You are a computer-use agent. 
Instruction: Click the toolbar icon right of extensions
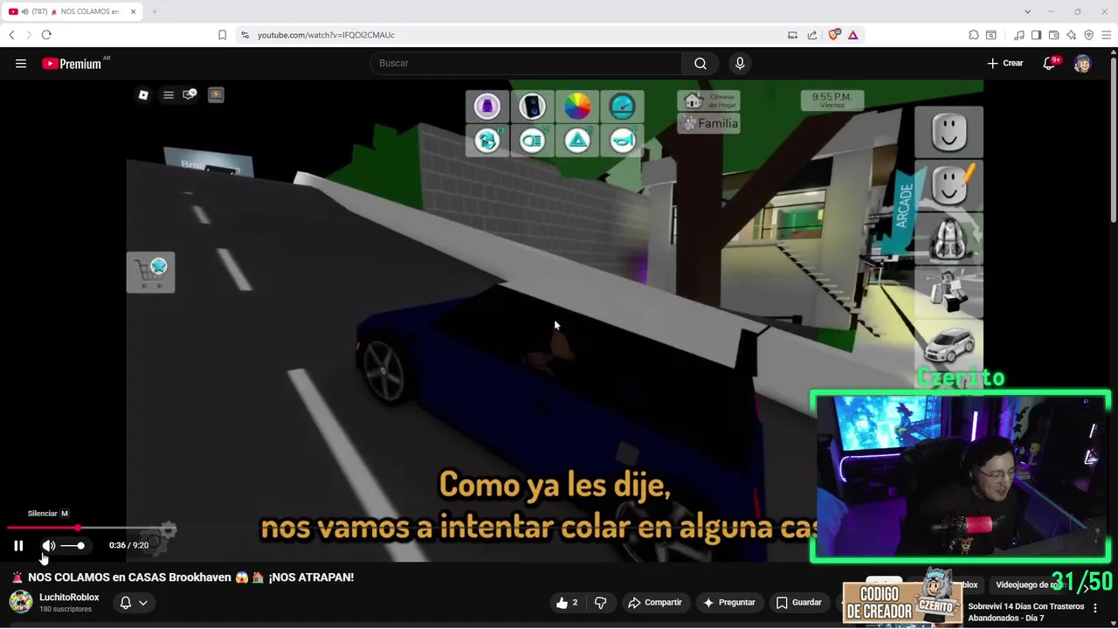pyautogui.click(x=991, y=35)
